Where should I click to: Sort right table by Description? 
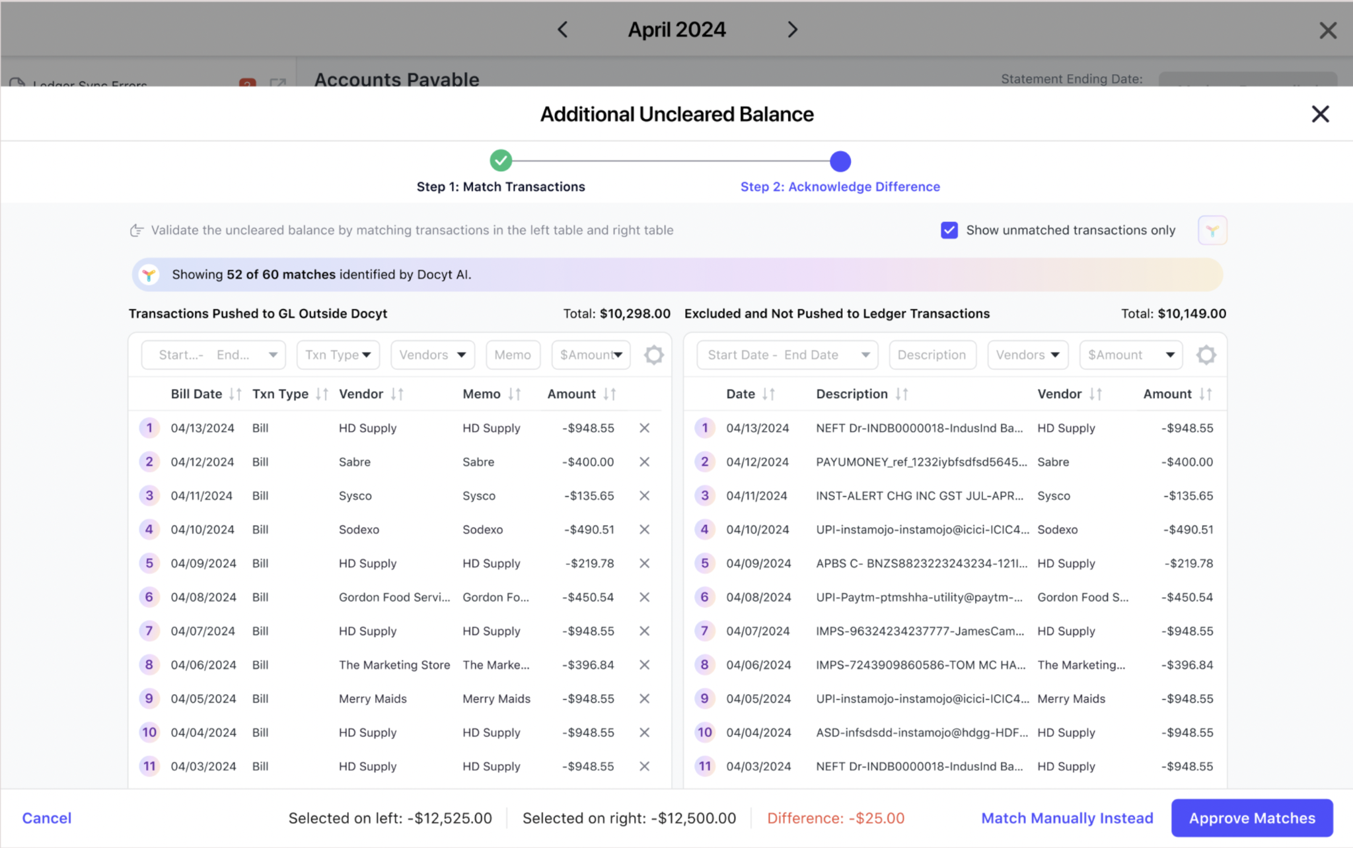pos(901,394)
